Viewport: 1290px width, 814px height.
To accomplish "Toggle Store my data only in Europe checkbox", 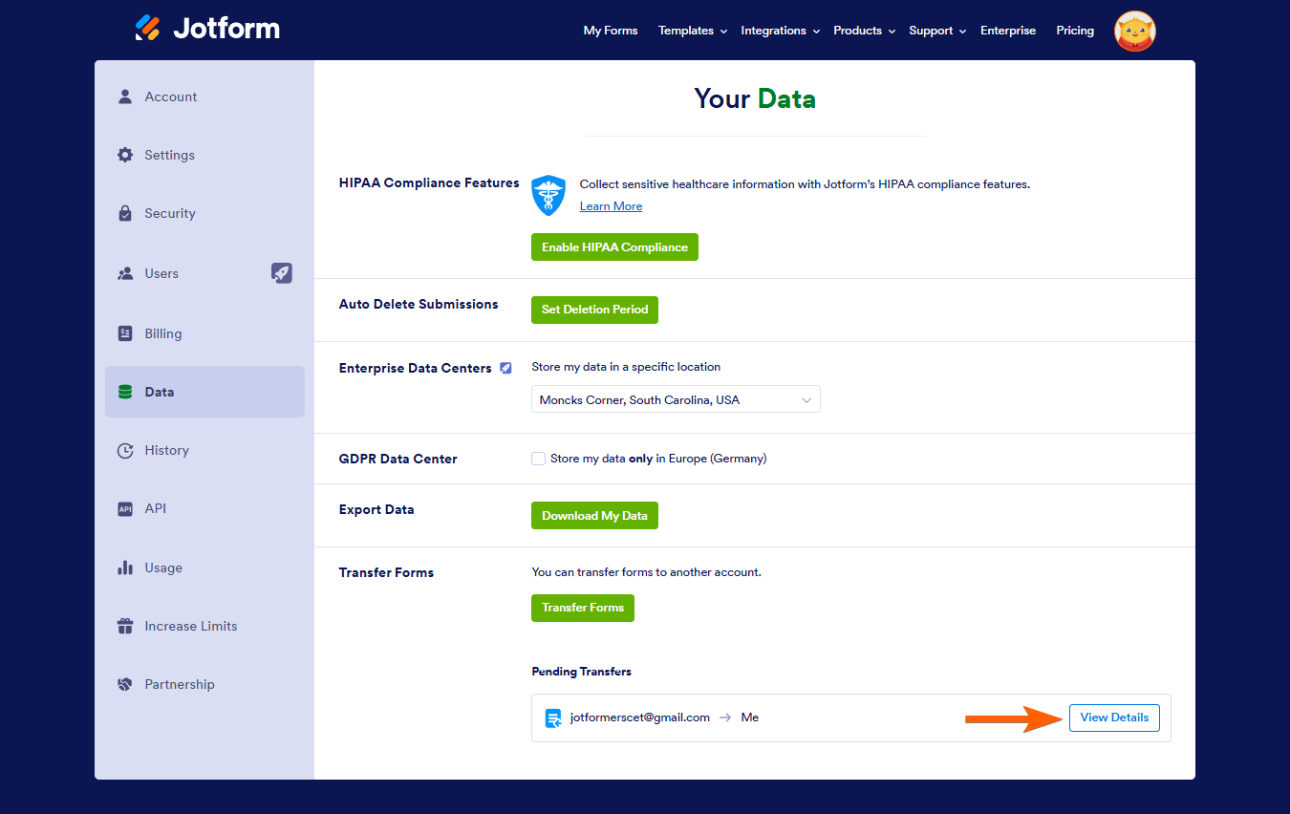I will [538, 459].
